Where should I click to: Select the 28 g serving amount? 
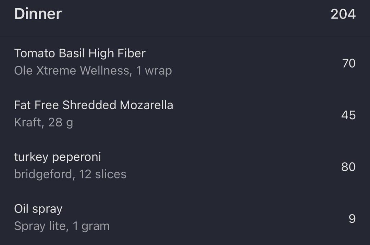pos(61,123)
